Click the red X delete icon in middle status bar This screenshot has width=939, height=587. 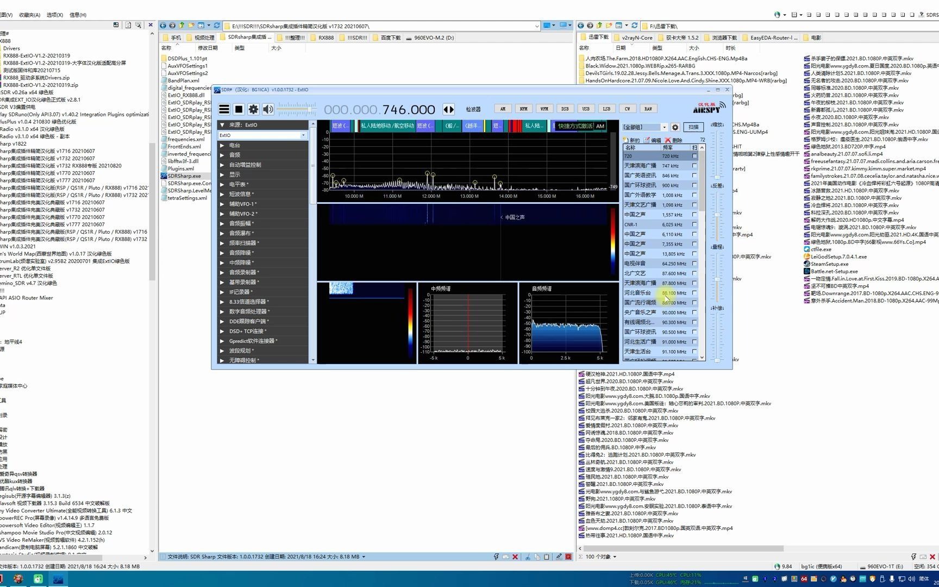tap(515, 557)
